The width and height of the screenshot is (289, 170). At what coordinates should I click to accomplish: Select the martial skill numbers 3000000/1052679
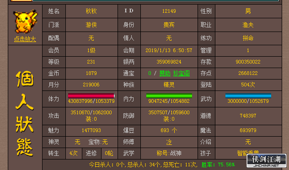point(248,101)
